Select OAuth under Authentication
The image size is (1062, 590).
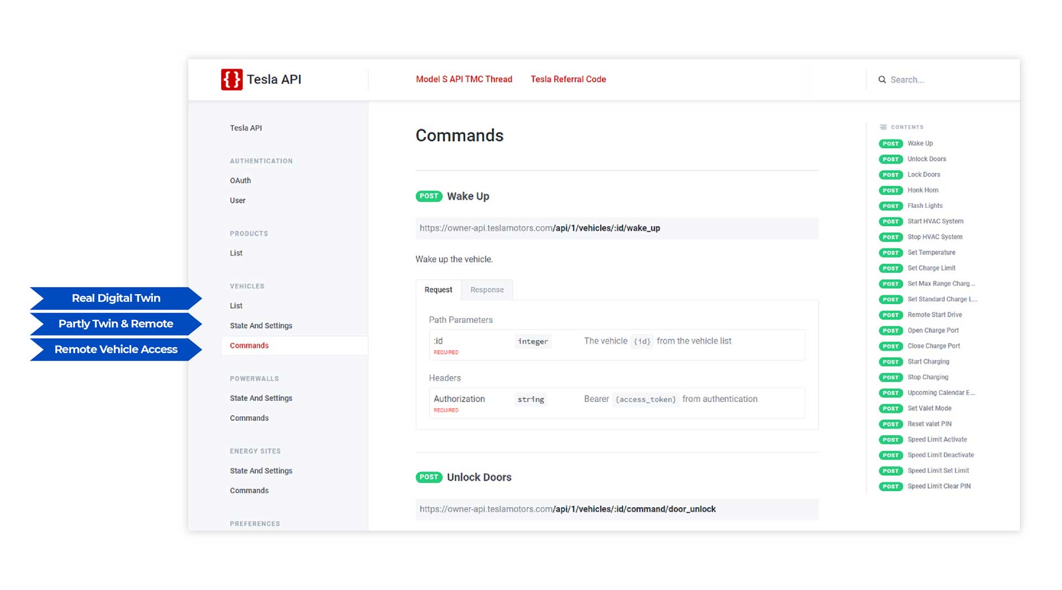(241, 180)
